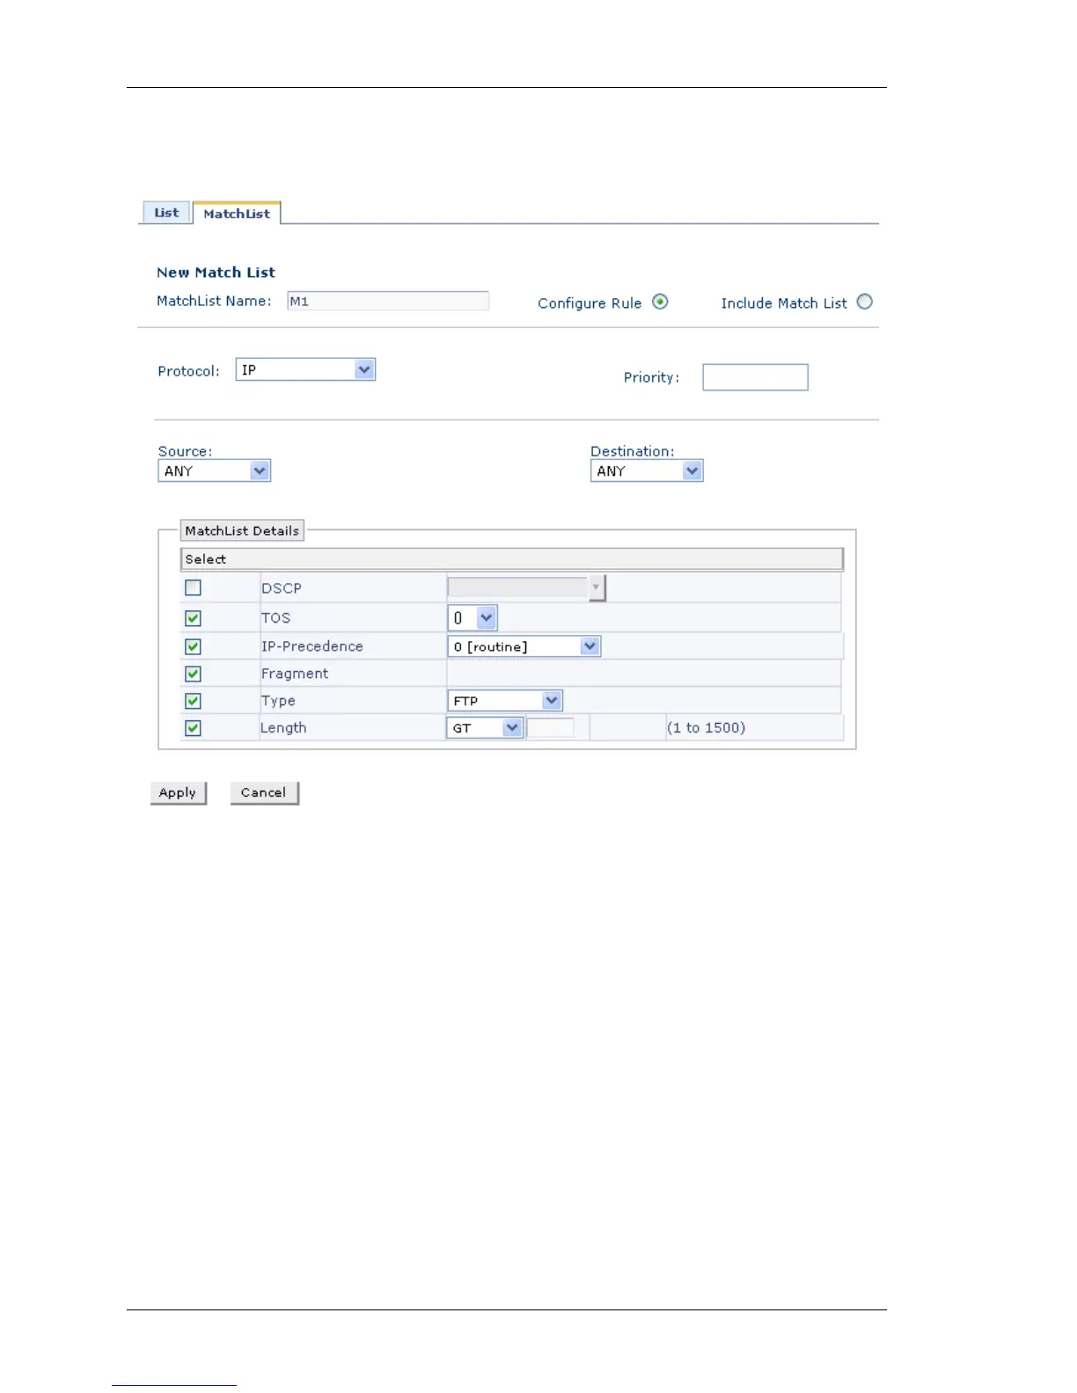Toggle the IP-Precedence checkbox

(194, 646)
